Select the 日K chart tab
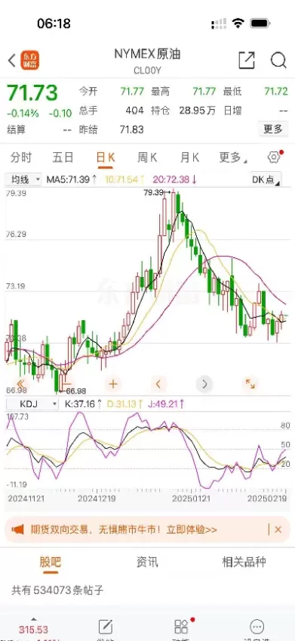Viewport: 295px width, 641px height. [x=106, y=157]
